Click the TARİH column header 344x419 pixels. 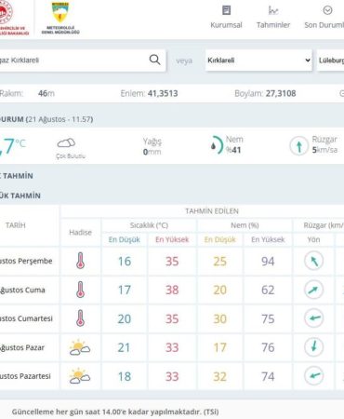click(x=16, y=225)
